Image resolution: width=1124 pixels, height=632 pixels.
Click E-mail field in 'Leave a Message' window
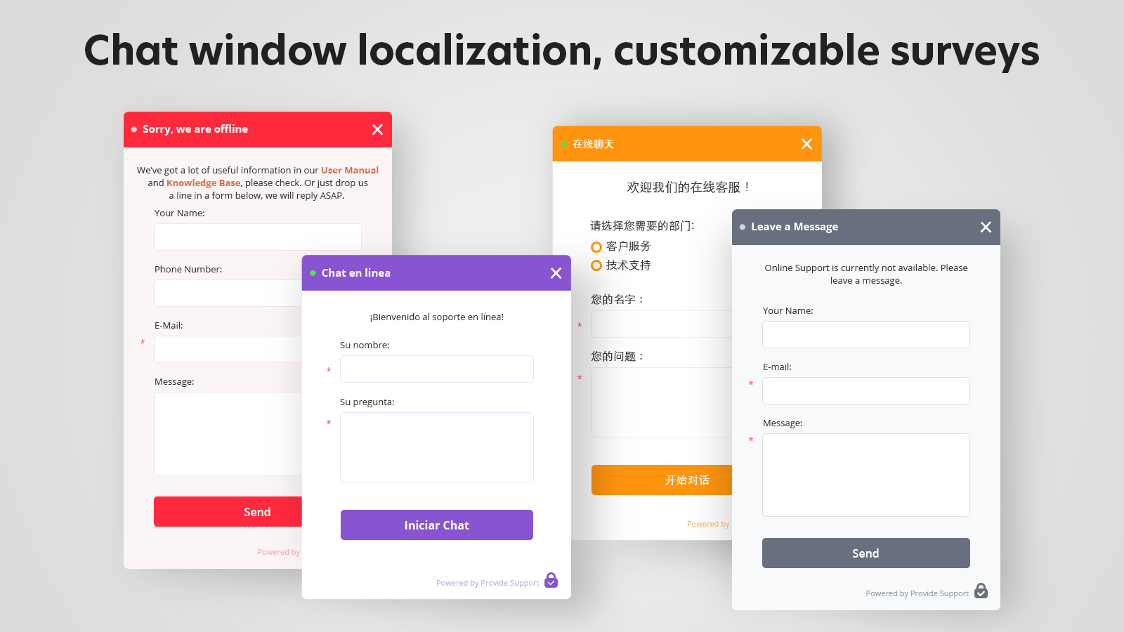(x=866, y=390)
